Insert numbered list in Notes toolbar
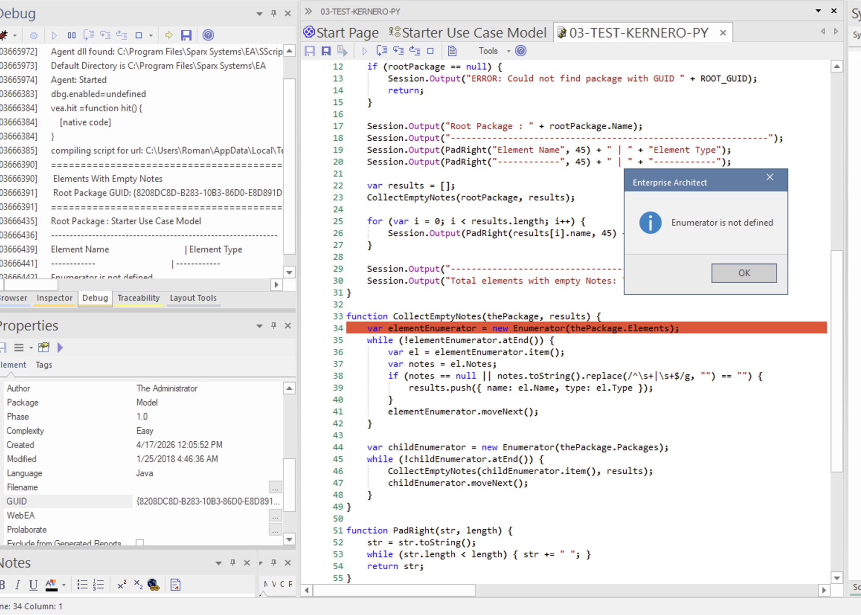861x615 pixels. [x=99, y=585]
